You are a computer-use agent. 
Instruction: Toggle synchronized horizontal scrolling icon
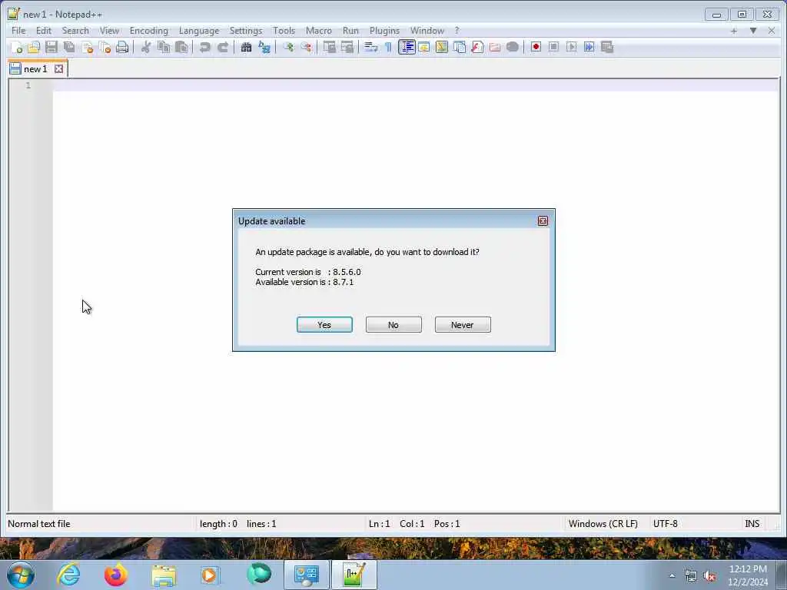point(347,47)
